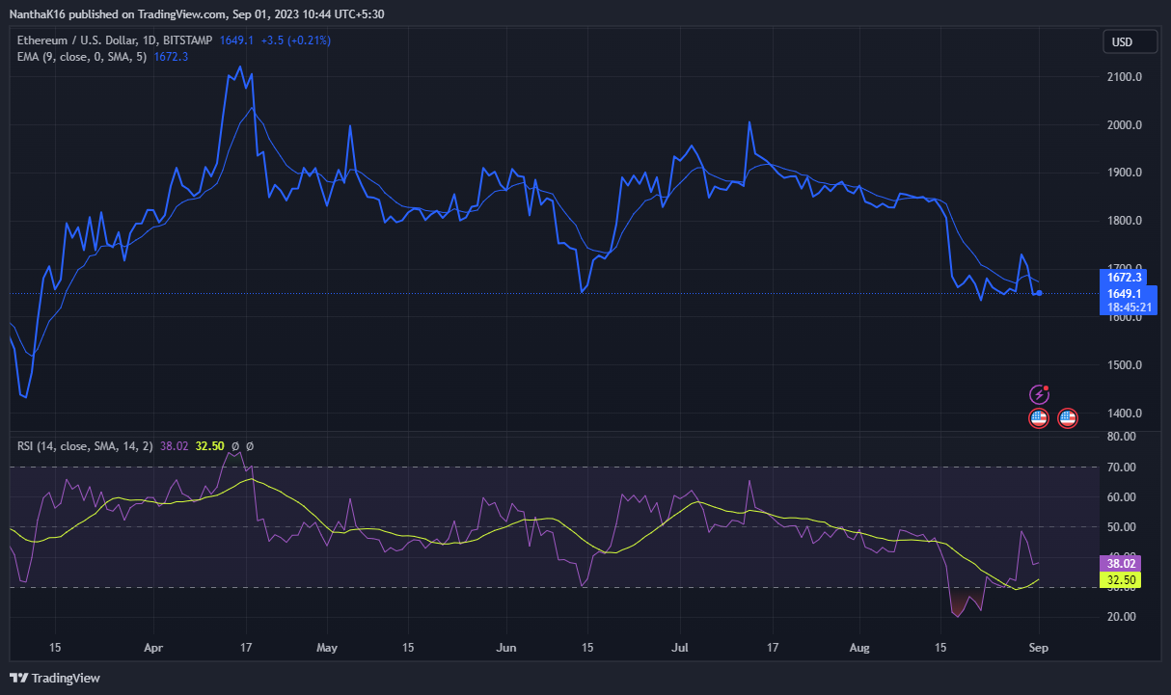Click the TradingView logo in bottom-left corner

(55, 678)
